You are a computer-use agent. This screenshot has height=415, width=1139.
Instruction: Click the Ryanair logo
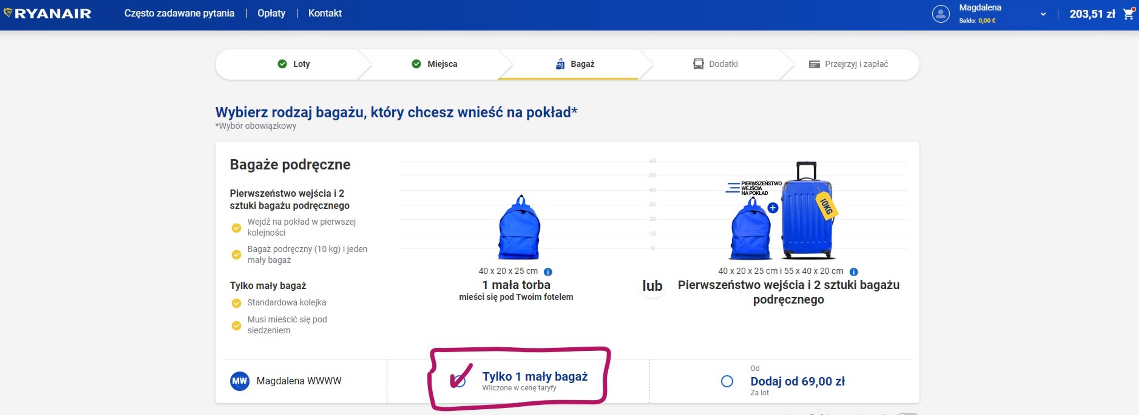(x=48, y=13)
